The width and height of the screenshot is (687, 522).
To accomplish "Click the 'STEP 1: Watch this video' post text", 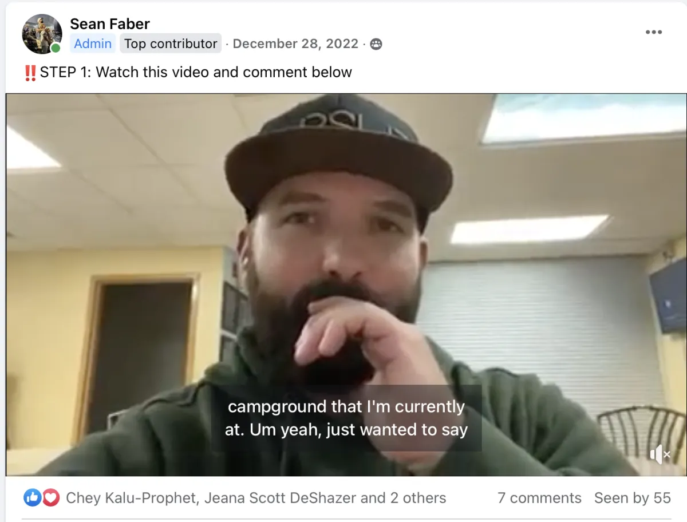I will click(195, 73).
